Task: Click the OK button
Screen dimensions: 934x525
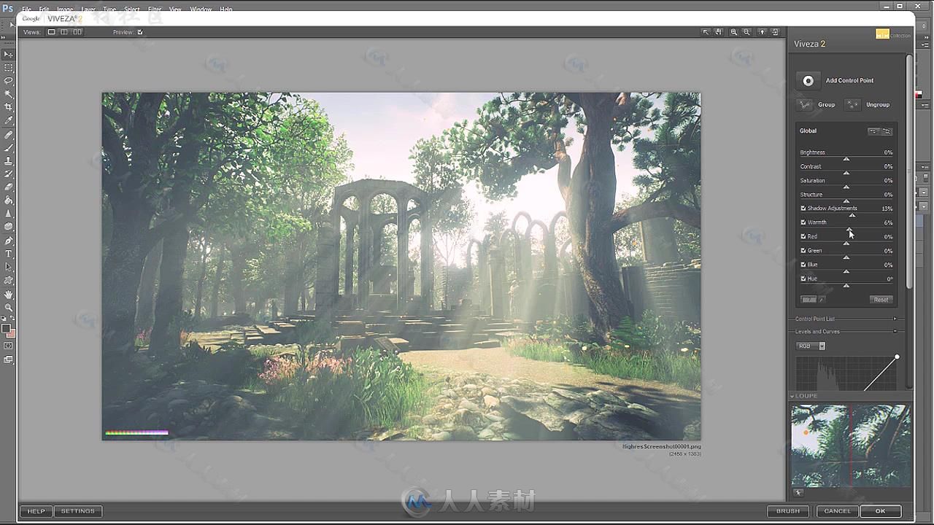Action: tap(880, 511)
